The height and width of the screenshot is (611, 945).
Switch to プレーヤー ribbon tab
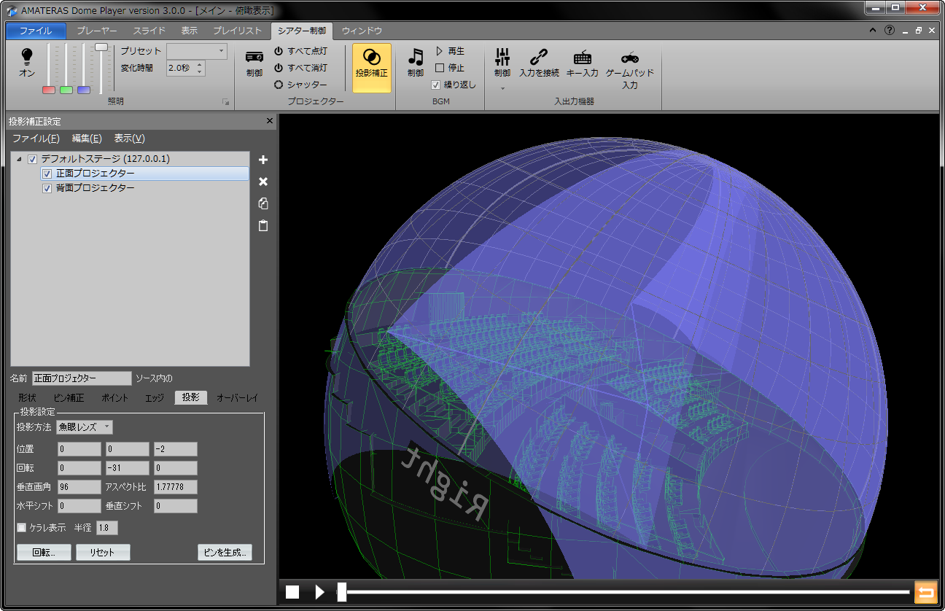pyautogui.click(x=97, y=31)
